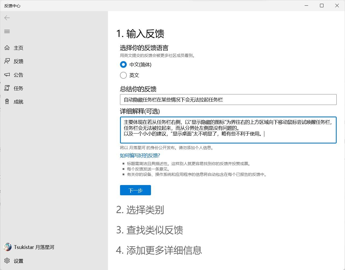Screen dimensions: 345x270
Task: Click the badge icon beside 成就
Action: (x=7, y=102)
